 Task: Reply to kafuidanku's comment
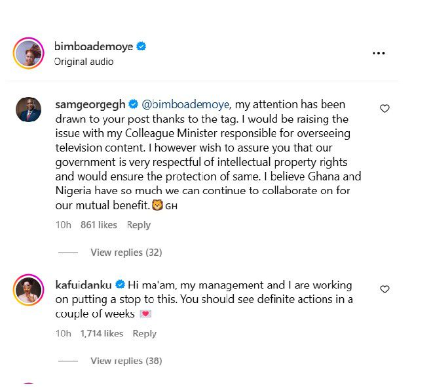[x=144, y=333]
